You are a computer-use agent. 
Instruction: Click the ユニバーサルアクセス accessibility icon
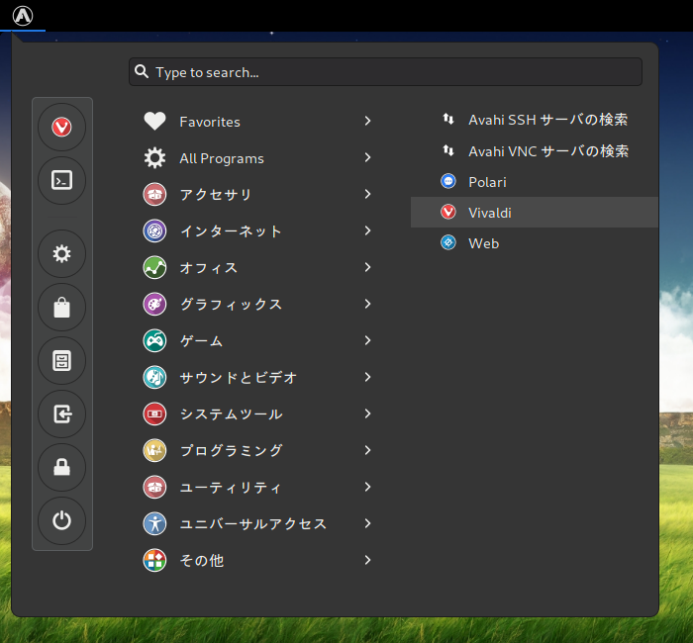pyautogui.click(x=154, y=523)
